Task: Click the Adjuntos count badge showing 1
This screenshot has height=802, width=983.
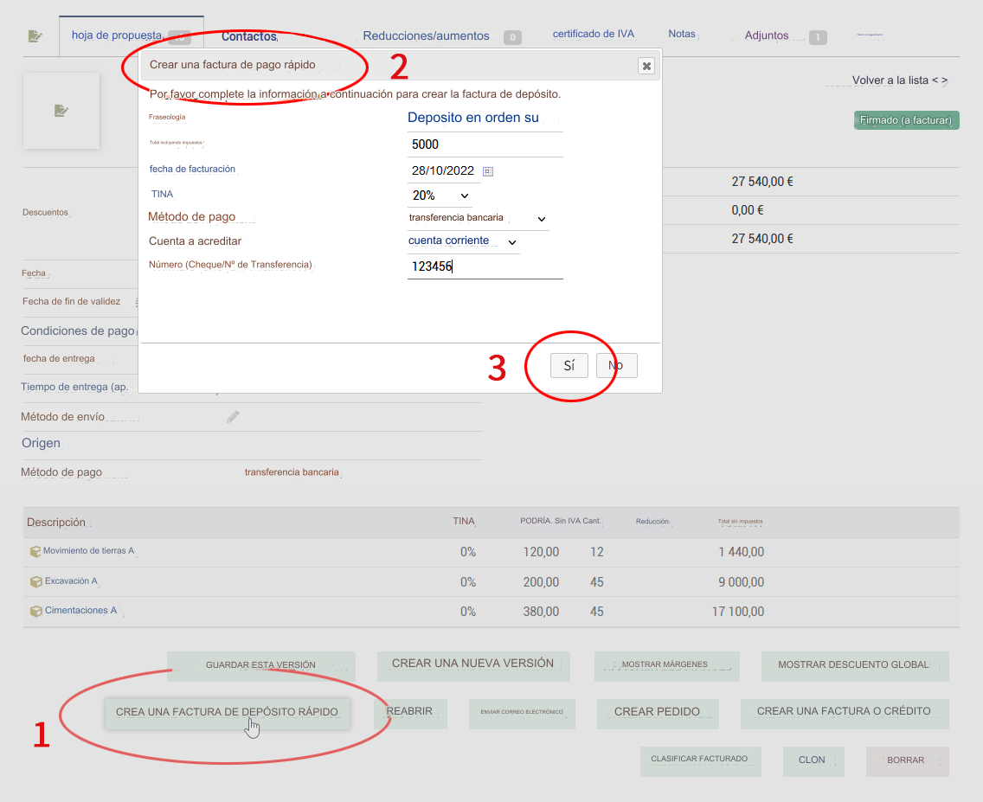Action: (818, 37)
